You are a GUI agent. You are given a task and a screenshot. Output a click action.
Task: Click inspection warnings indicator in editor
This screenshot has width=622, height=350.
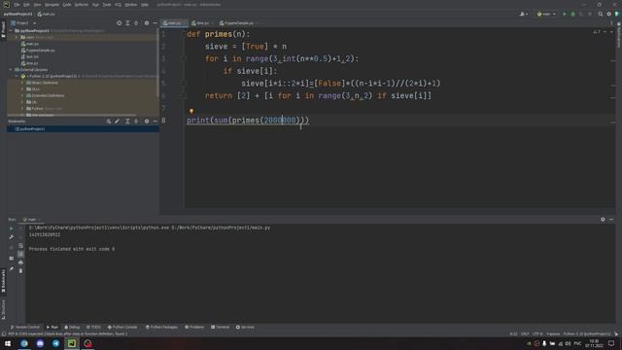click(x=597, y=32)
